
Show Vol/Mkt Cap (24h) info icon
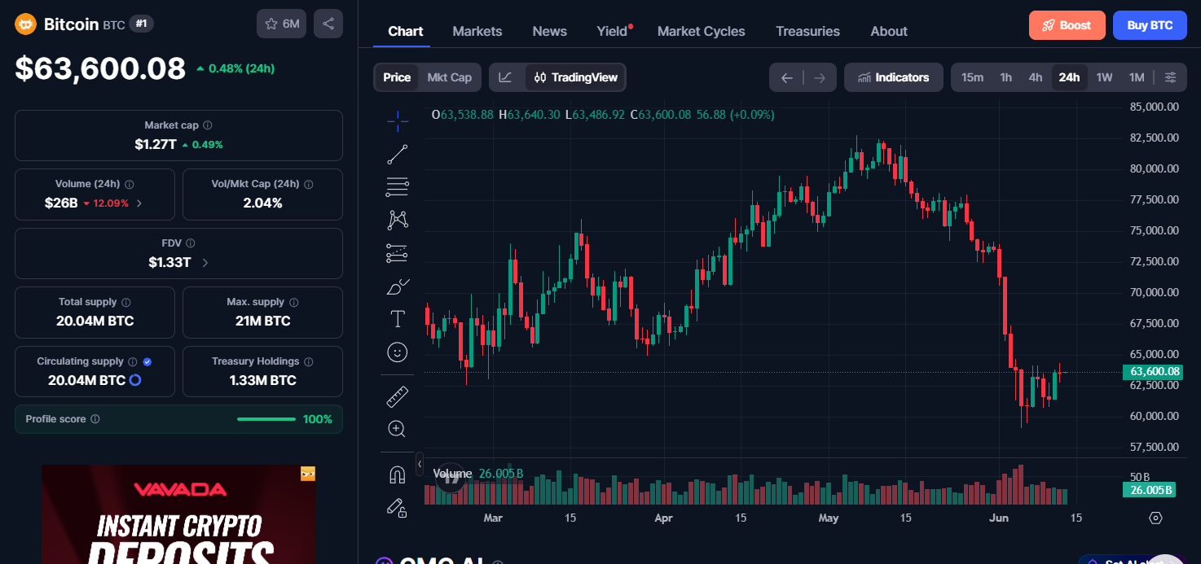[309, 184]
